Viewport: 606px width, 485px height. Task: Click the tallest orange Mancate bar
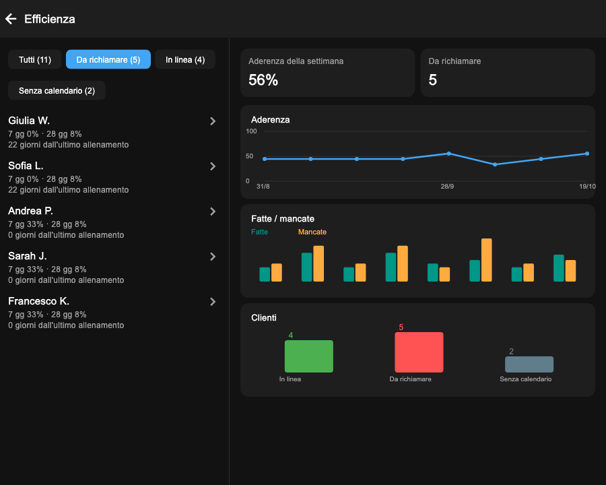[487, 260]
